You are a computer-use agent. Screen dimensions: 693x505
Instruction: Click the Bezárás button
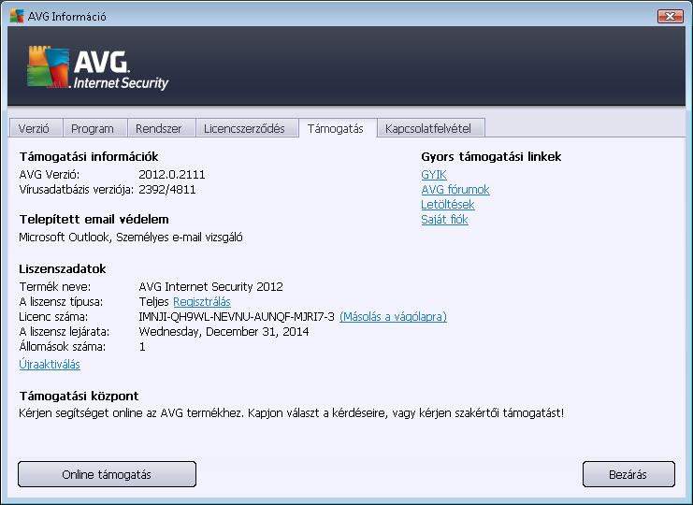point(628,474)
